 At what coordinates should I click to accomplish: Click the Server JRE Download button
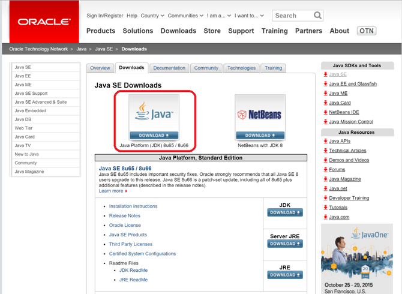285,244
